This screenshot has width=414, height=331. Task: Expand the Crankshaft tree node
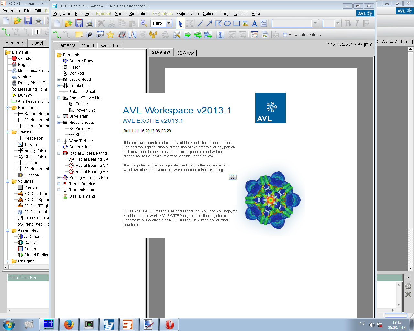59,86
